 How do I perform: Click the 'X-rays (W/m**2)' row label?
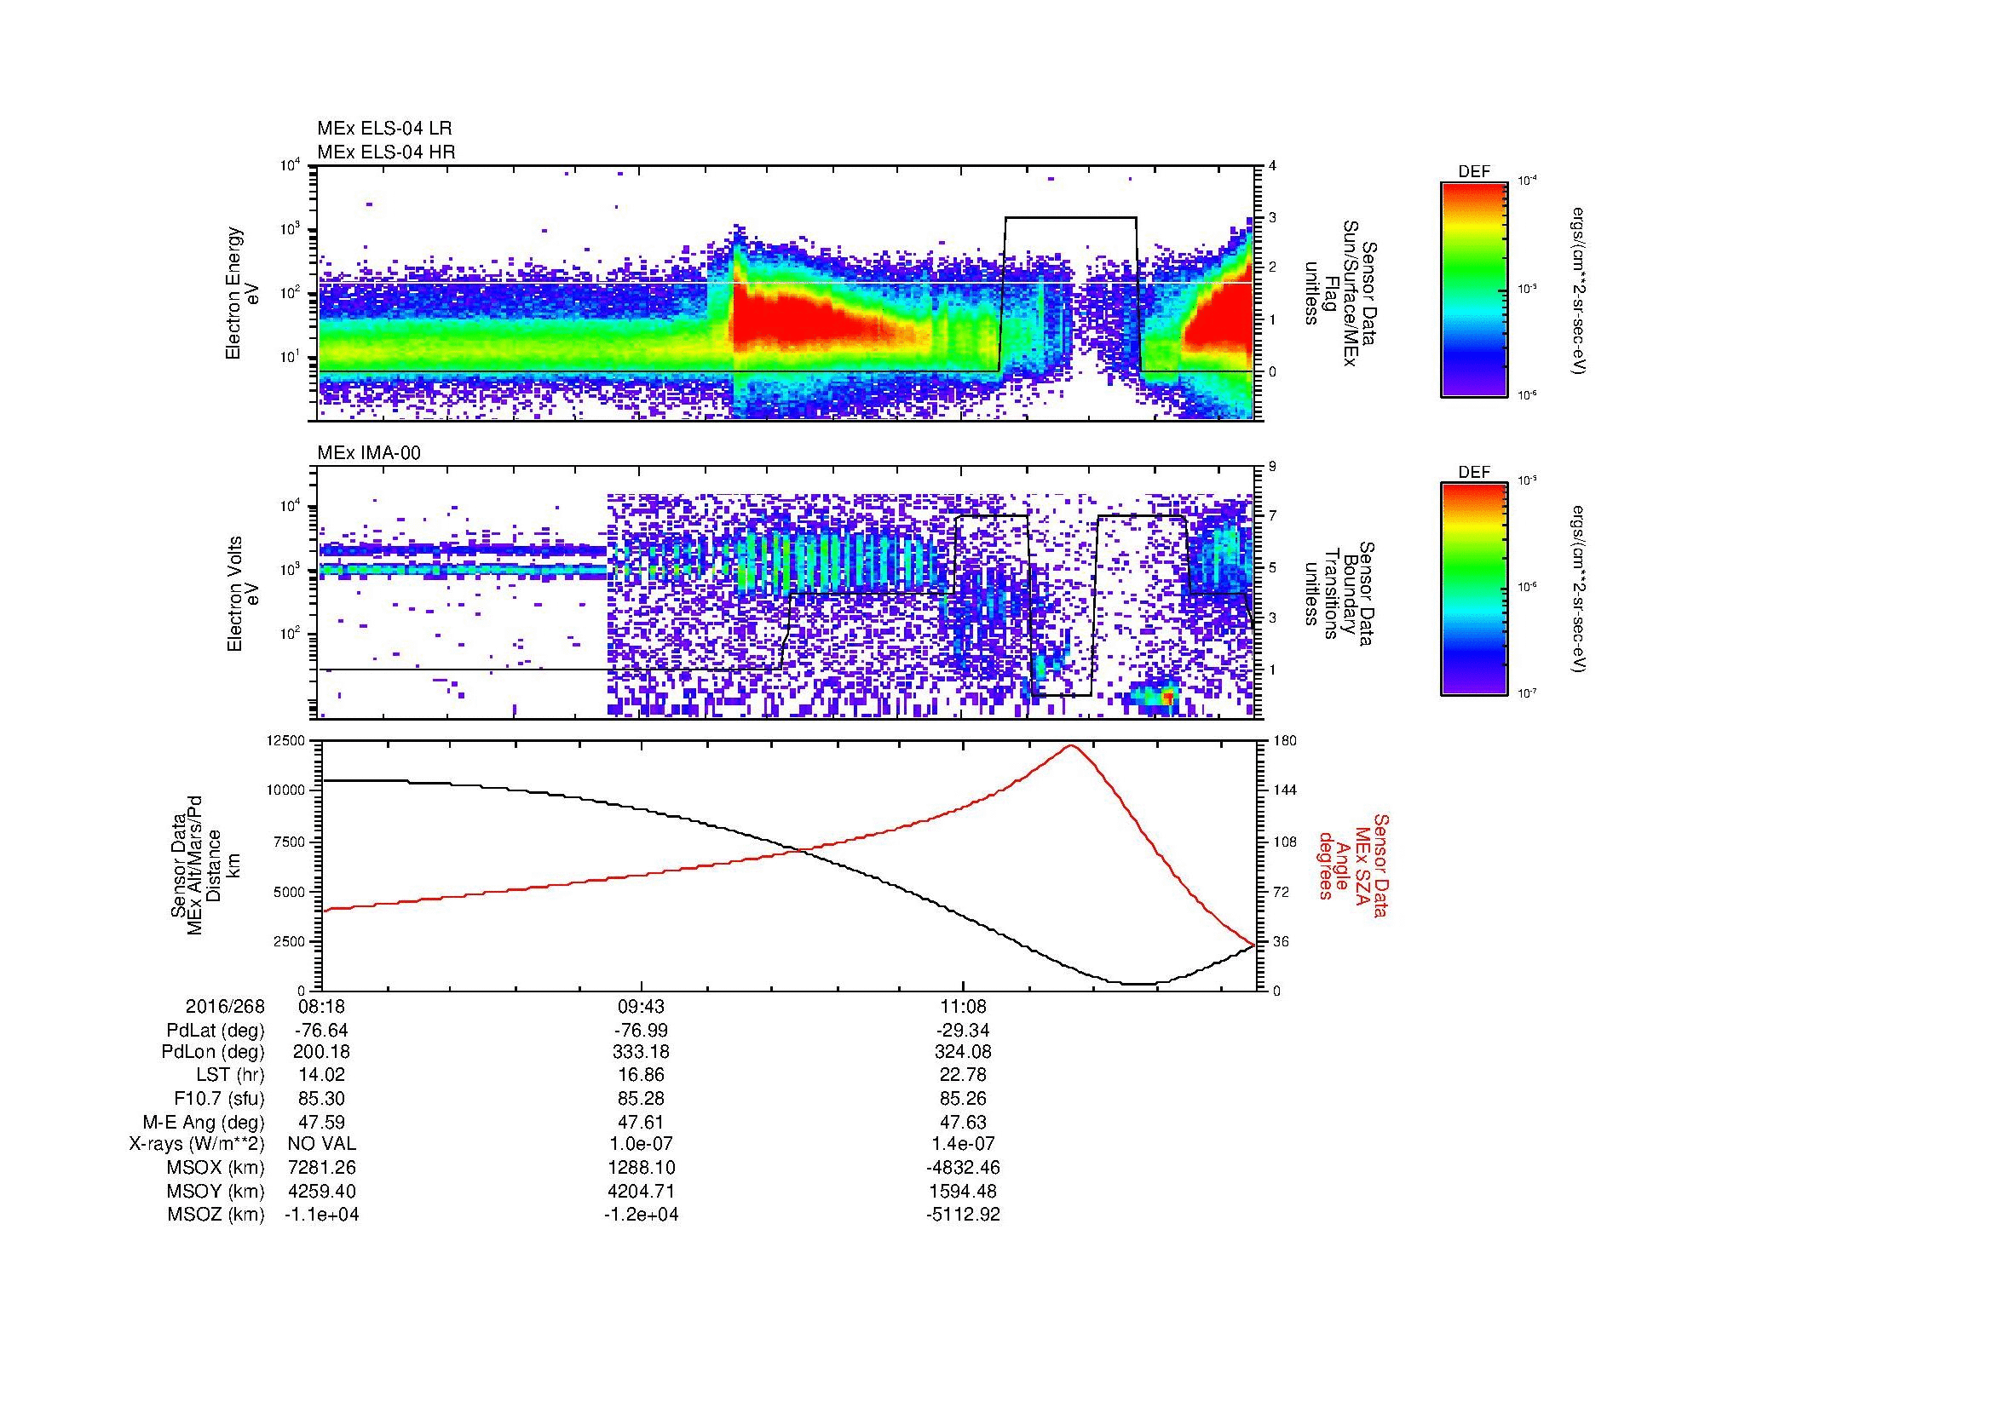point(197,1144)
